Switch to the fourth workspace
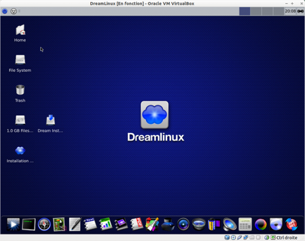Screen dimensions: 305x241 coord(278,11)
